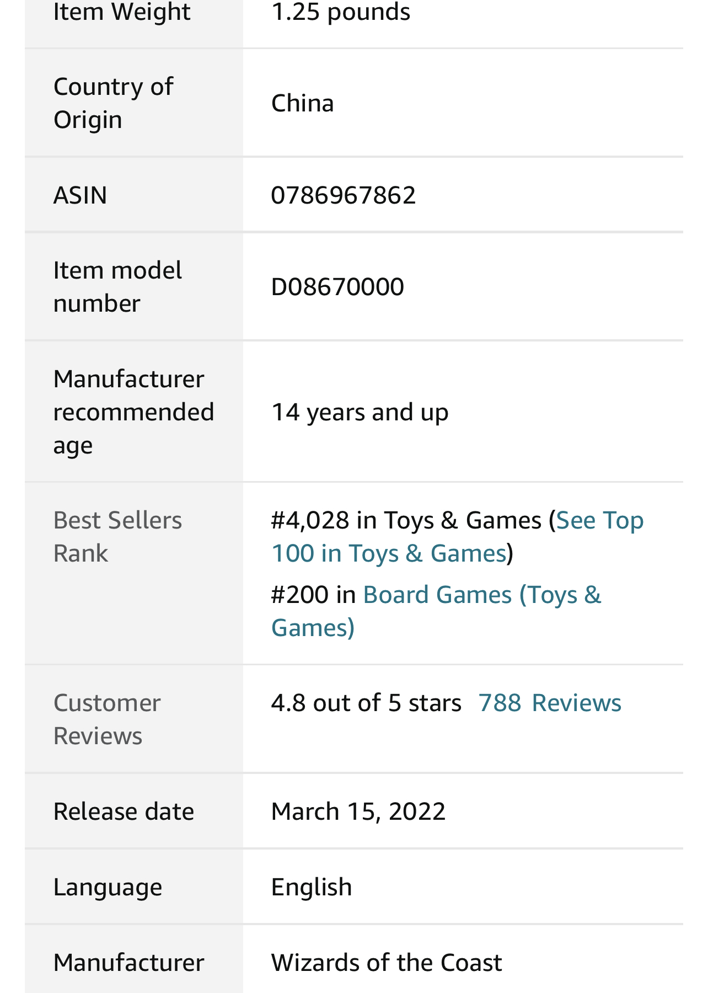The height and width of the screenshot is (993, 708).
Task: Click the Item Weight label
Action: pos(122,12)
